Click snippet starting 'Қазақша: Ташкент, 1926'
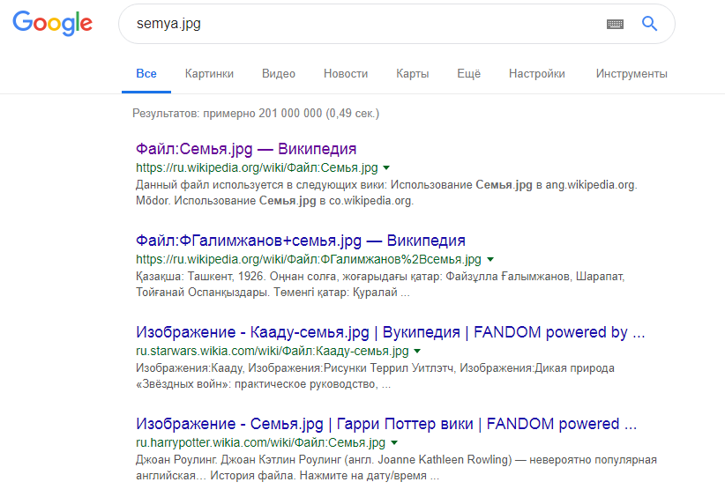Image resolution: width=725 pixels, height=497 pixels. pos(380,284)
